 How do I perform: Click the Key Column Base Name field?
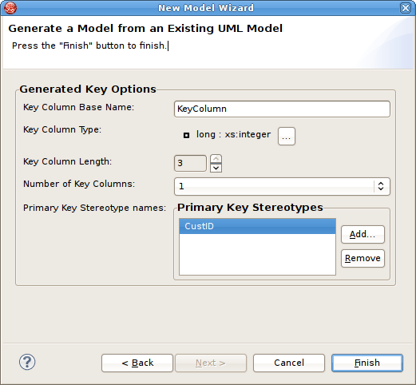click(x=282, y=109)
